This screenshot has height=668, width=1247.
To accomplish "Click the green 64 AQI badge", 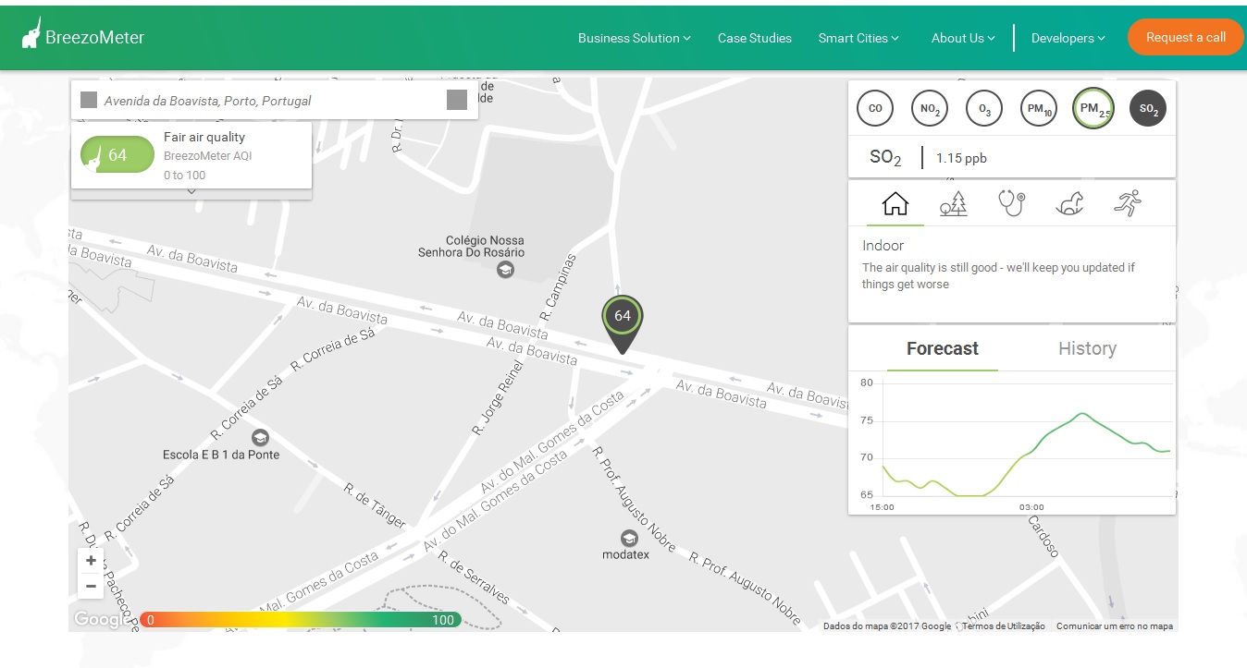I will click(117, 154).
